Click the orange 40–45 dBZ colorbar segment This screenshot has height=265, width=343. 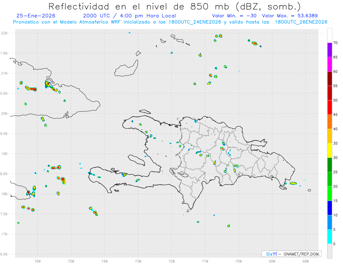click(x=330, y=122)
